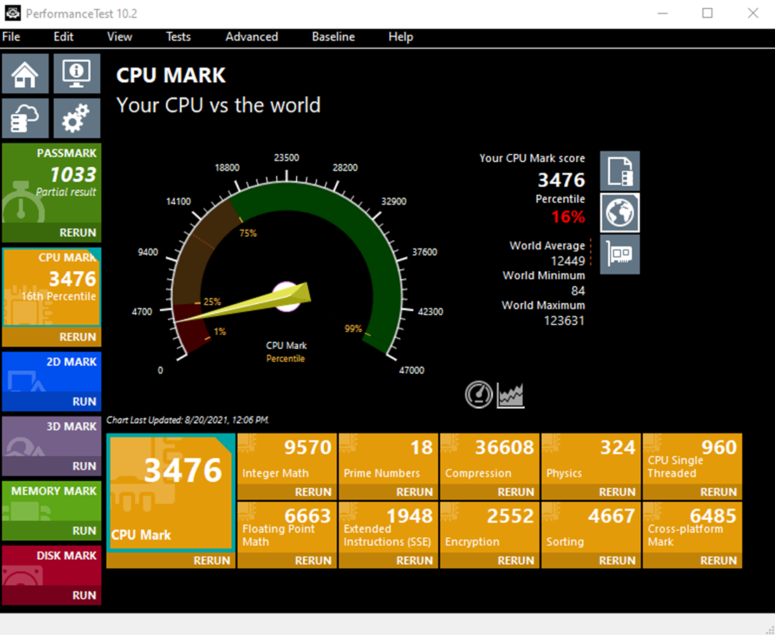Select the 2D Mark tile
The image size is (775, 635).
click(52, 372)
